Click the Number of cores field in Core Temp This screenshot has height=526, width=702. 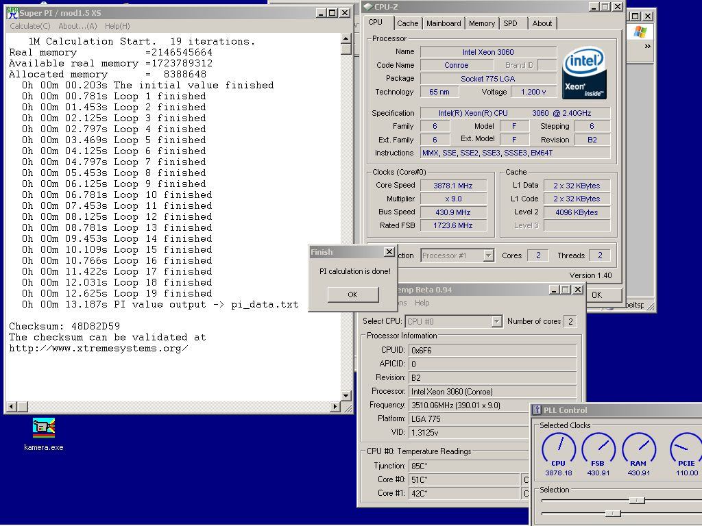tap(570, 321)
